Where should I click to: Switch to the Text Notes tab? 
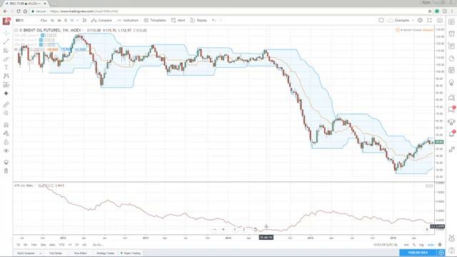tap(56, 253)
